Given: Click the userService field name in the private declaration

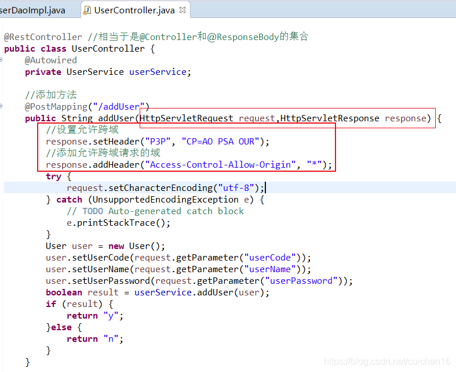Looking at the screenshot, I should click(x=158, y=72).
